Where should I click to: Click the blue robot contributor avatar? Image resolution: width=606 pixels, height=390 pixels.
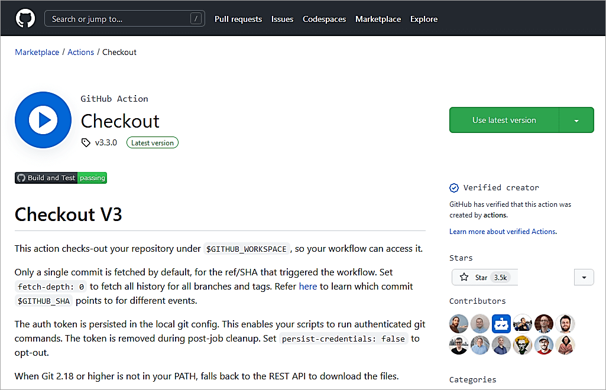tap(501, 324)
